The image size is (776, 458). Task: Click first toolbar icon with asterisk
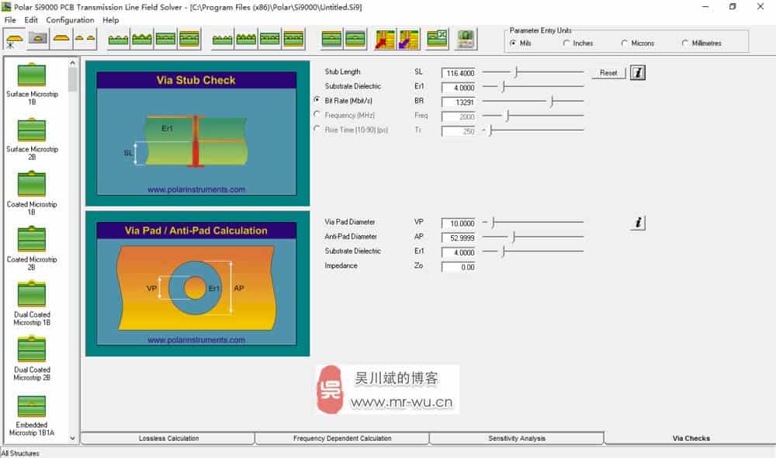click(x=14, y=39)
